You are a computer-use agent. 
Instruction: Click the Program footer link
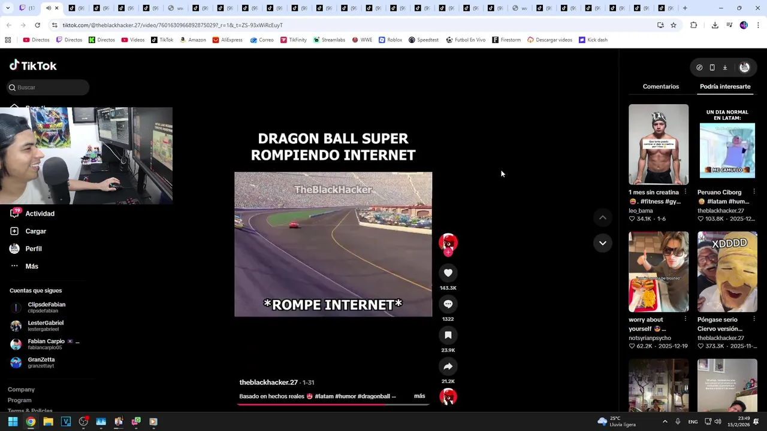(20, 400)
